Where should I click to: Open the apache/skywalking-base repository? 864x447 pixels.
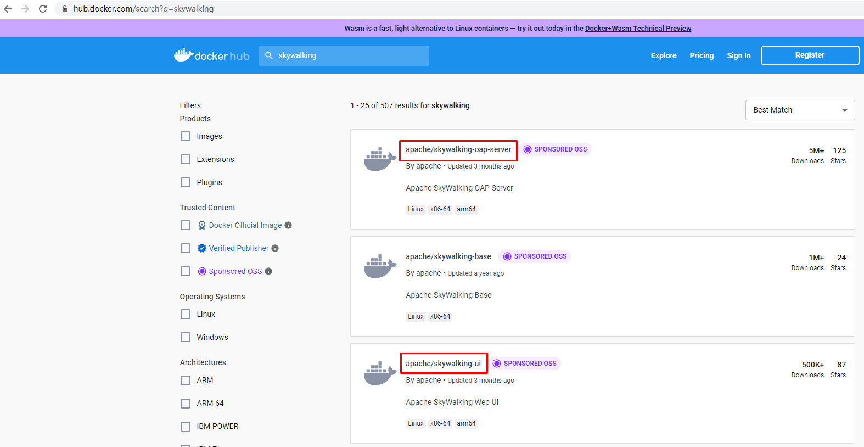(448, 256)
